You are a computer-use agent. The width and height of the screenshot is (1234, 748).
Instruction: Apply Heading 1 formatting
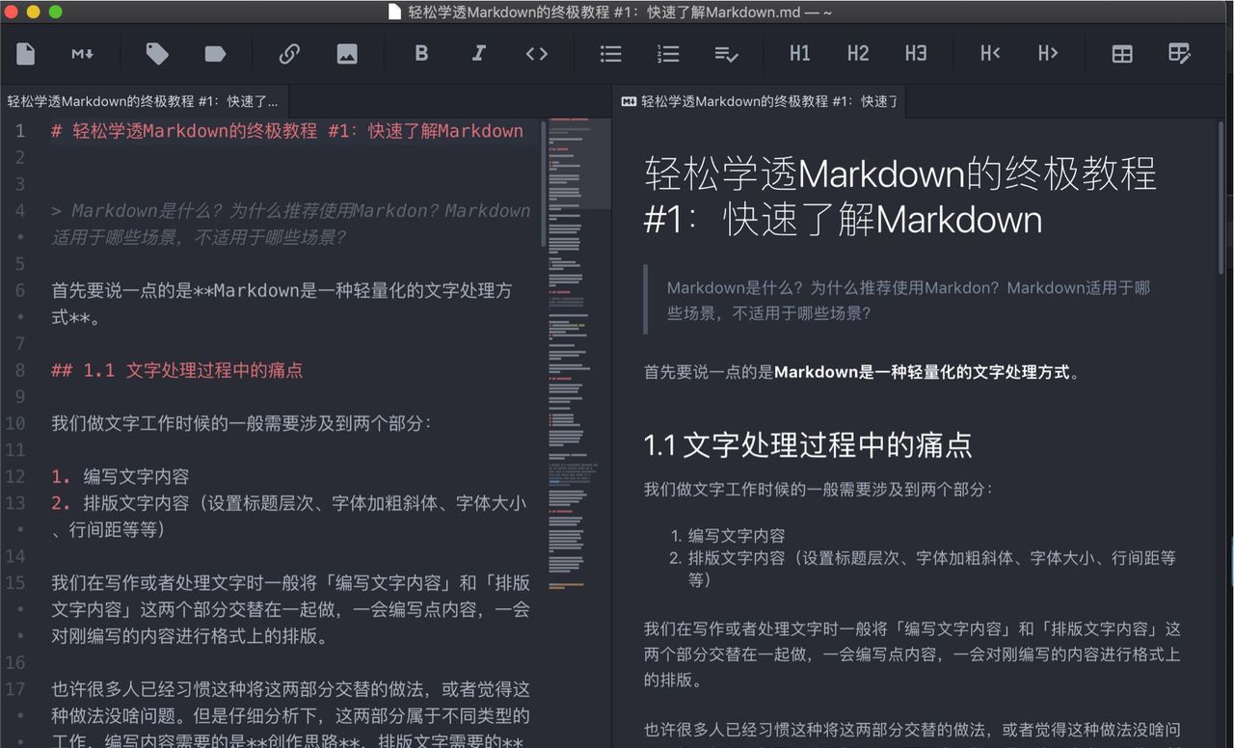pyautogui.click(x=799, y=53)
